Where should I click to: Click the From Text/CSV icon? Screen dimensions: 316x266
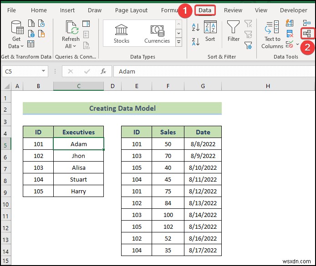click(31, 24)
